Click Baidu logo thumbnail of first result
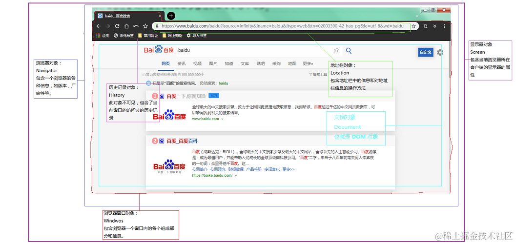Screen dimensions: 516x244 point(169,115)
